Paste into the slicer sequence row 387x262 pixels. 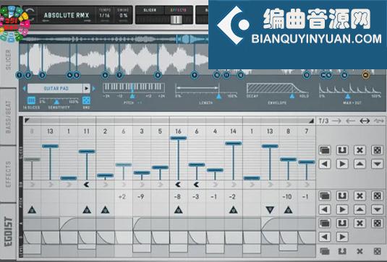(342, 150)
